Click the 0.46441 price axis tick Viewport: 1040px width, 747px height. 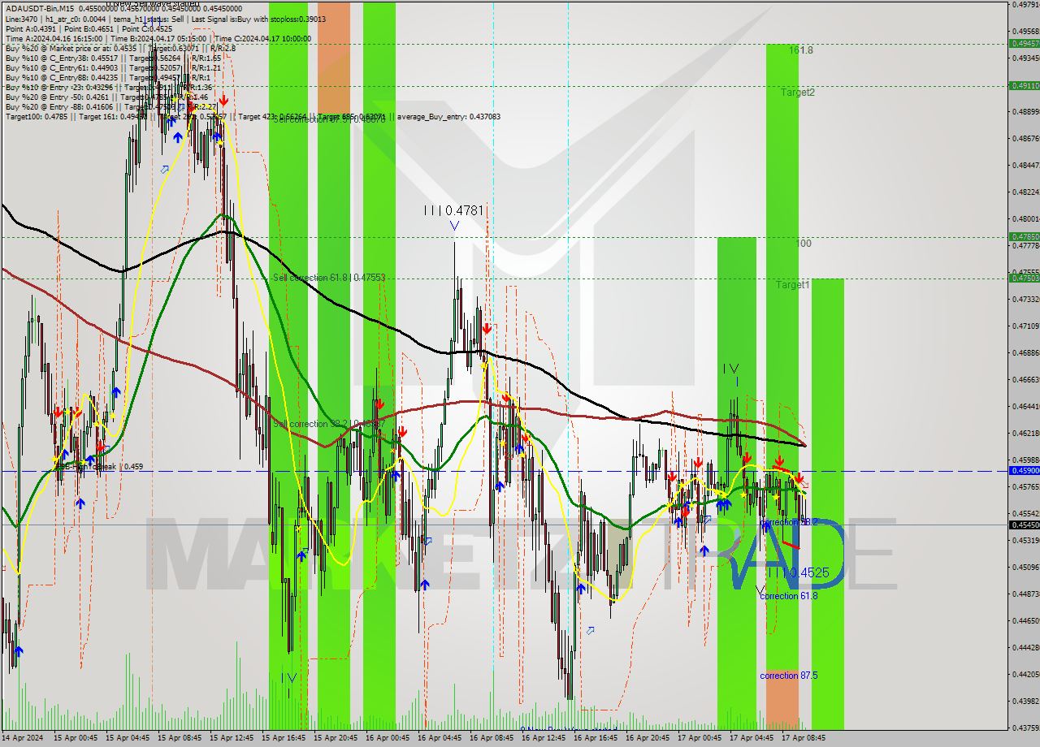point(1025,407)
